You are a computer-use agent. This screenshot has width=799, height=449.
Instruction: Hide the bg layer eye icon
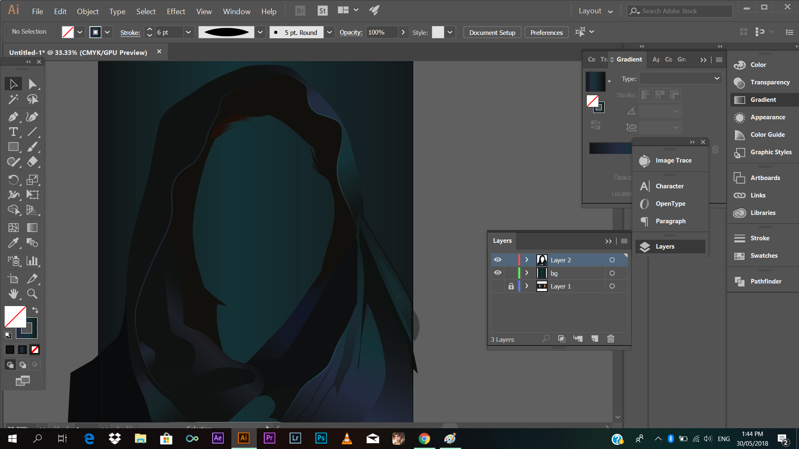(498, 273)
